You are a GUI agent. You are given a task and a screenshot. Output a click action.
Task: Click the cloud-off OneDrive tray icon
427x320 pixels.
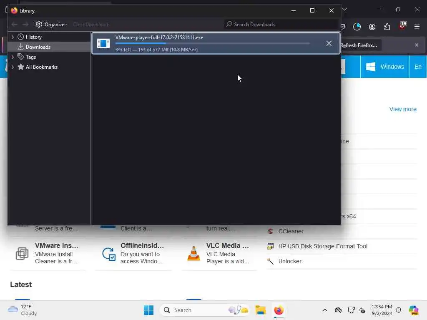tap(338, 310)
